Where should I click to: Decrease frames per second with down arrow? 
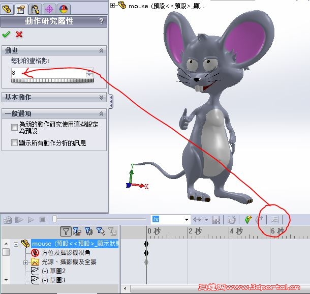(89, 75)
